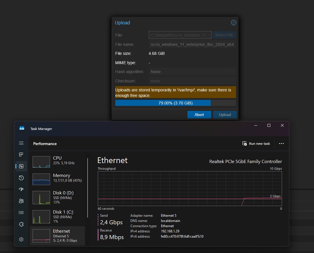Open Services puzzle icon in Task Manager sidebar

pyautogui.click(x=21, y=224)
